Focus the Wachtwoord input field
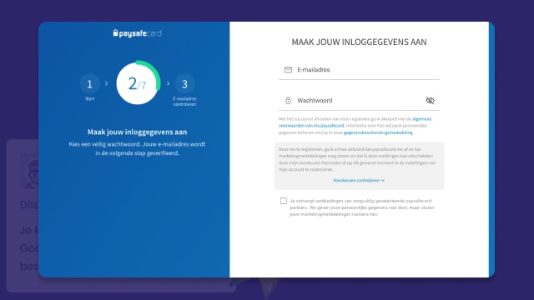The image size is (534, 300). 359,100
